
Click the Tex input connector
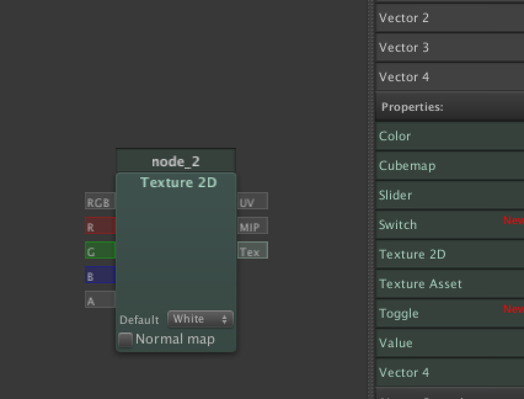(252, 251)
